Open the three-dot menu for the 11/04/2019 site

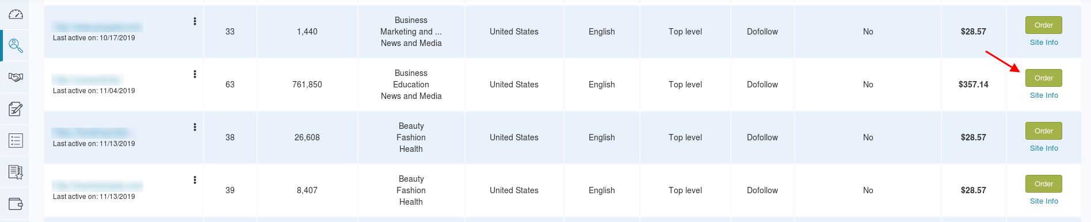(x=195, y=74)
